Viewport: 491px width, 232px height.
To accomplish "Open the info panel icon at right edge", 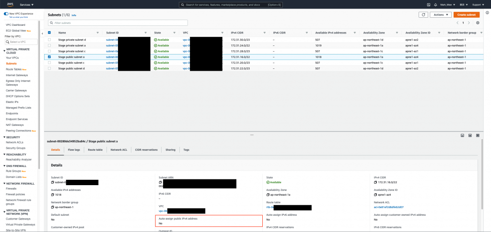I will point(487,12).
